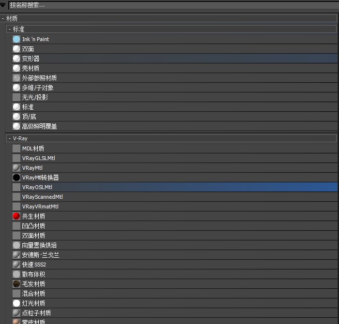The height and width of the screenshot is (324, 339).
Task: Select the 灯光材质 label
Action: point(33,303)
